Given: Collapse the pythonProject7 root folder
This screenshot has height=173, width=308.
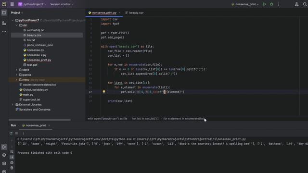Looking at the screenshot, I should coord(13,20).
